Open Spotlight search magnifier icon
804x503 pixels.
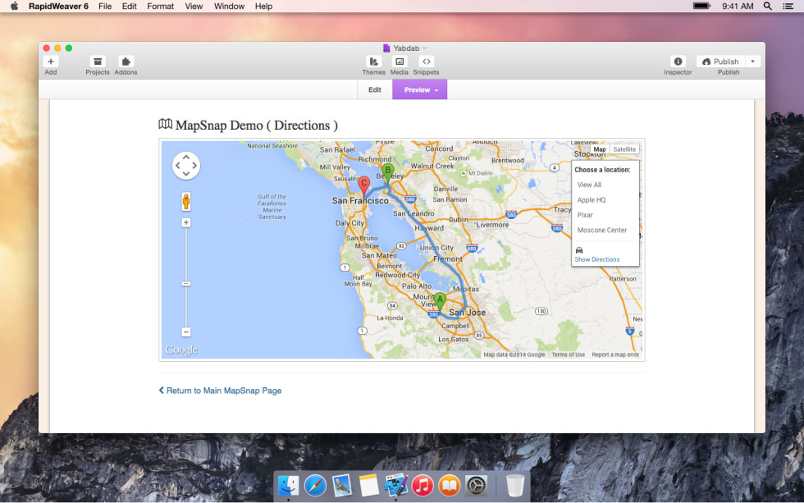[x=768, y=6]
